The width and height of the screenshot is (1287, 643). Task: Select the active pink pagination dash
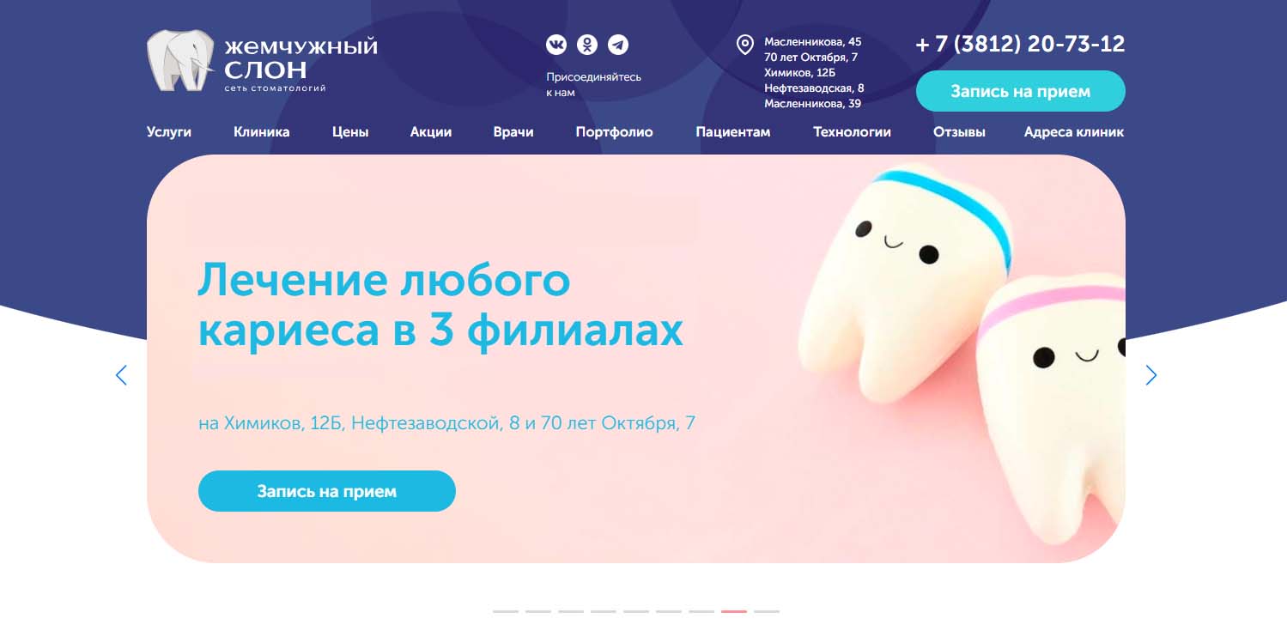tap(734, 611)
